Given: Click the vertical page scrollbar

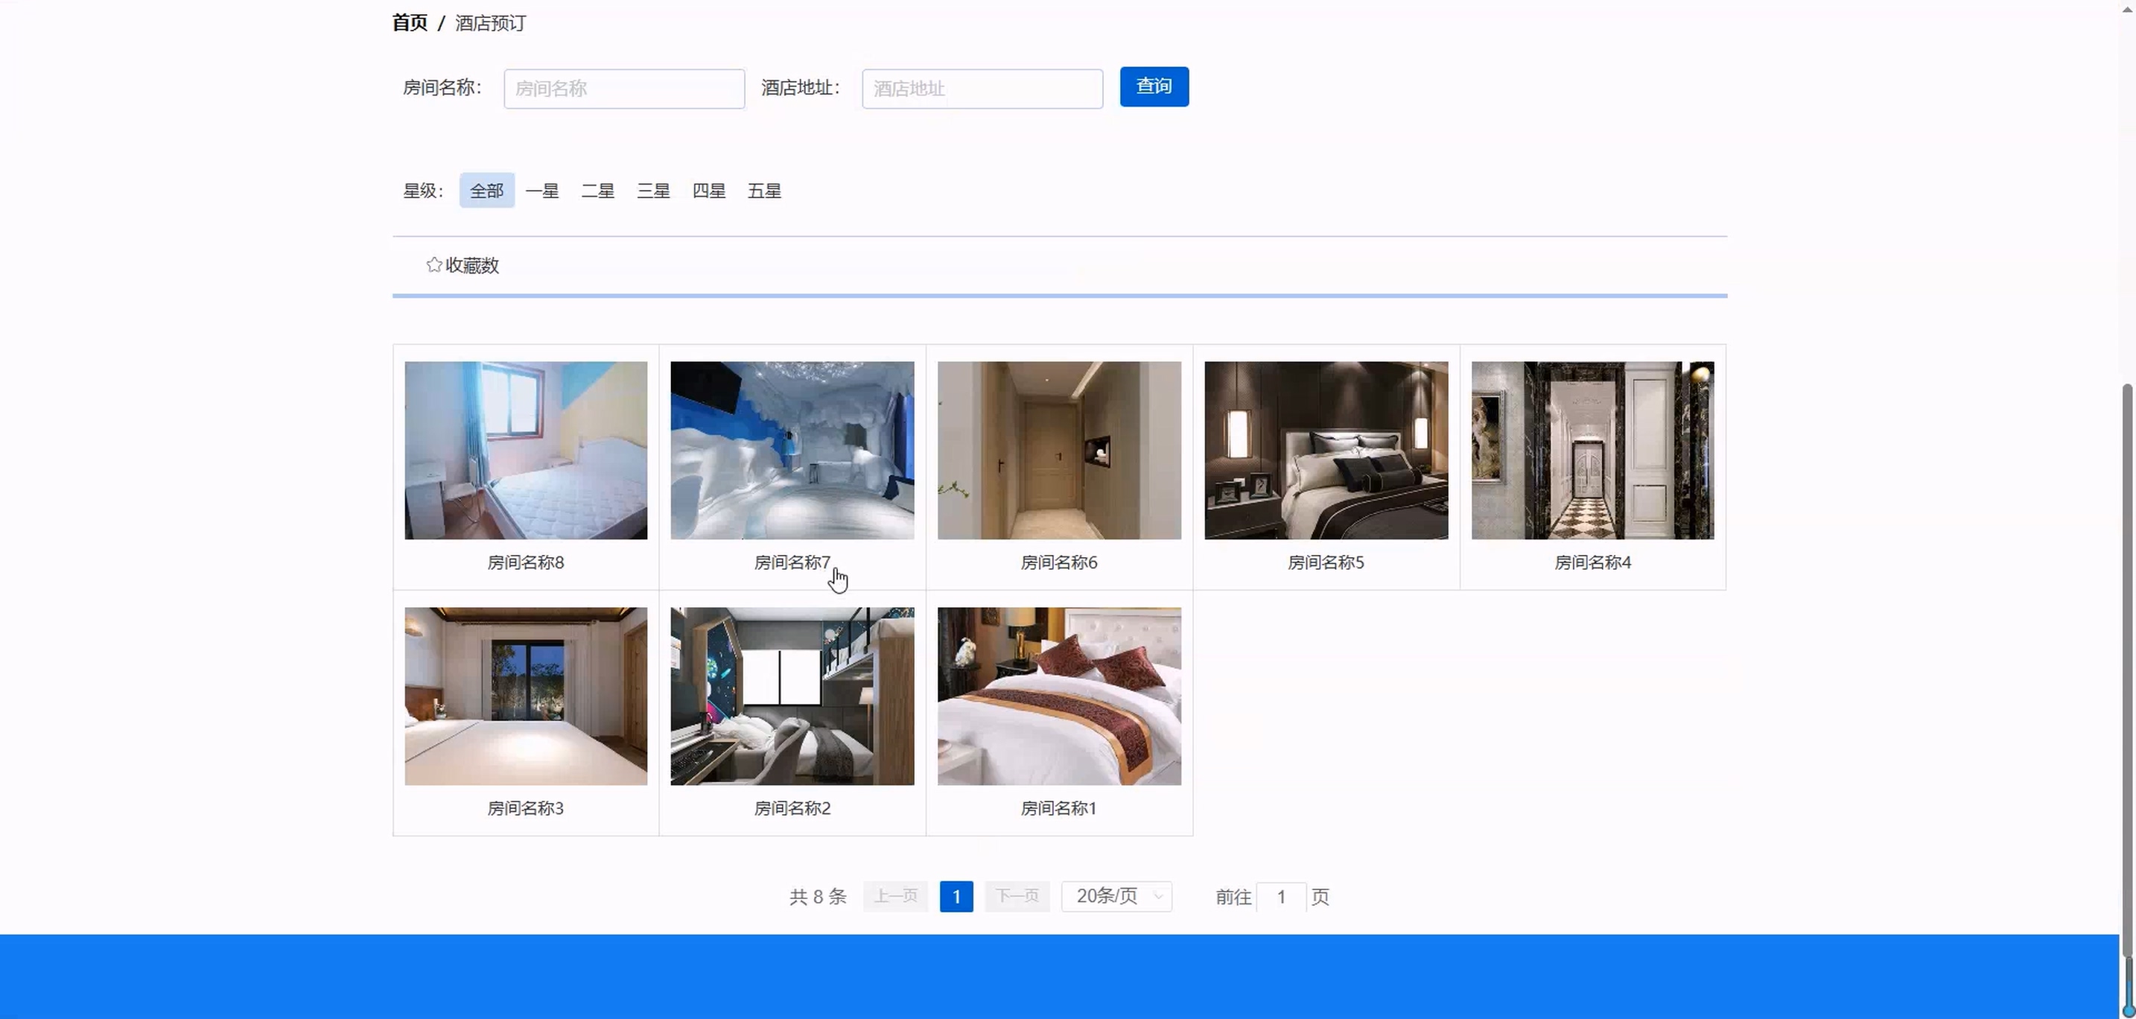Looking at the screenshot, I should point(2127,663).
